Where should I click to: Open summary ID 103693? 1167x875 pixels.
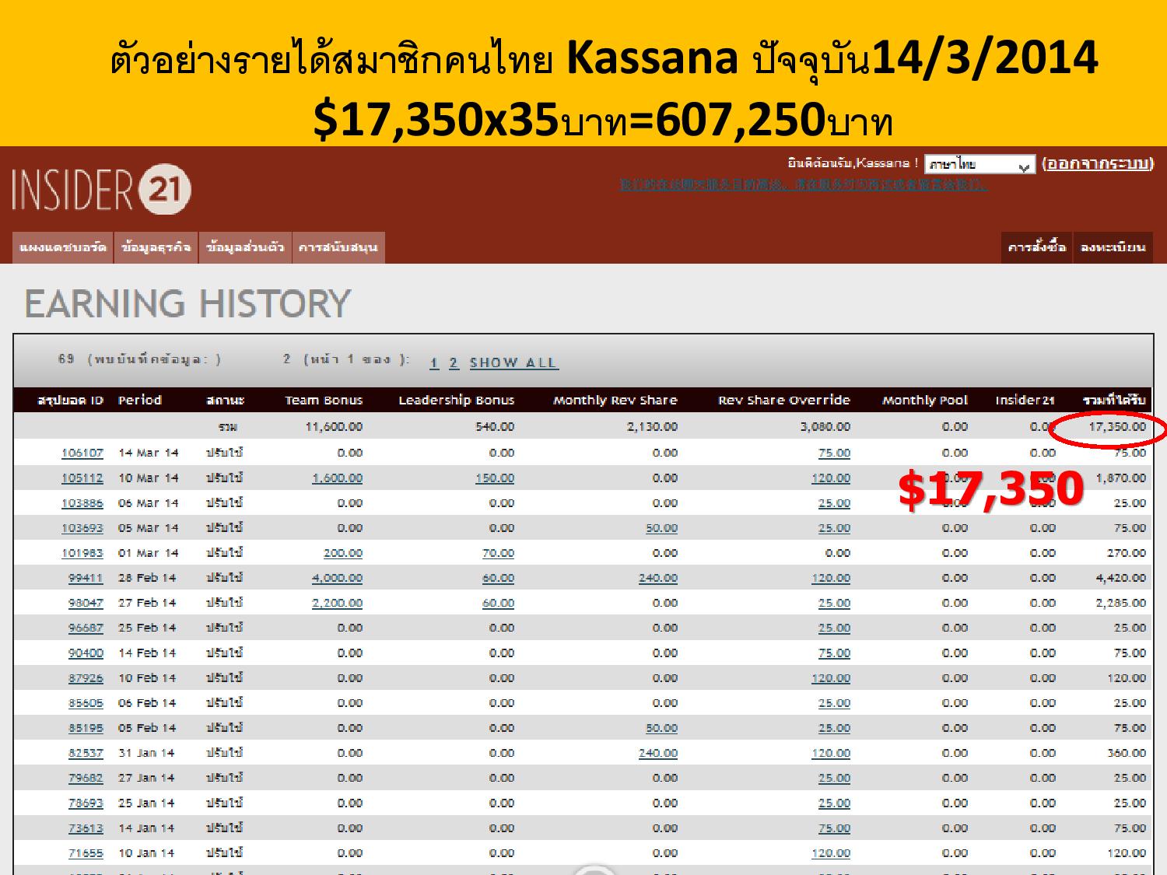coord(82,528)
